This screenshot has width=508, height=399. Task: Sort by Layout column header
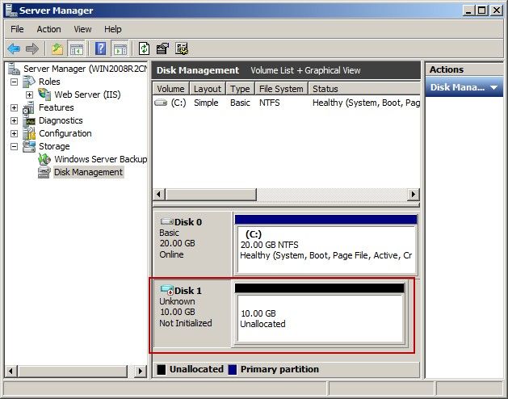point(208,89)
